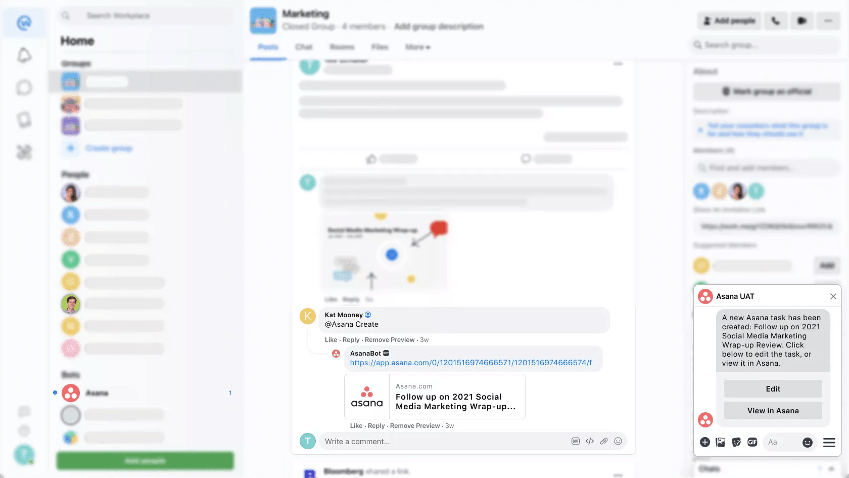849x478 pixels.
Task: Open the Workplace home logo icon
Action: pyautogui.click(x=24, y=23)
